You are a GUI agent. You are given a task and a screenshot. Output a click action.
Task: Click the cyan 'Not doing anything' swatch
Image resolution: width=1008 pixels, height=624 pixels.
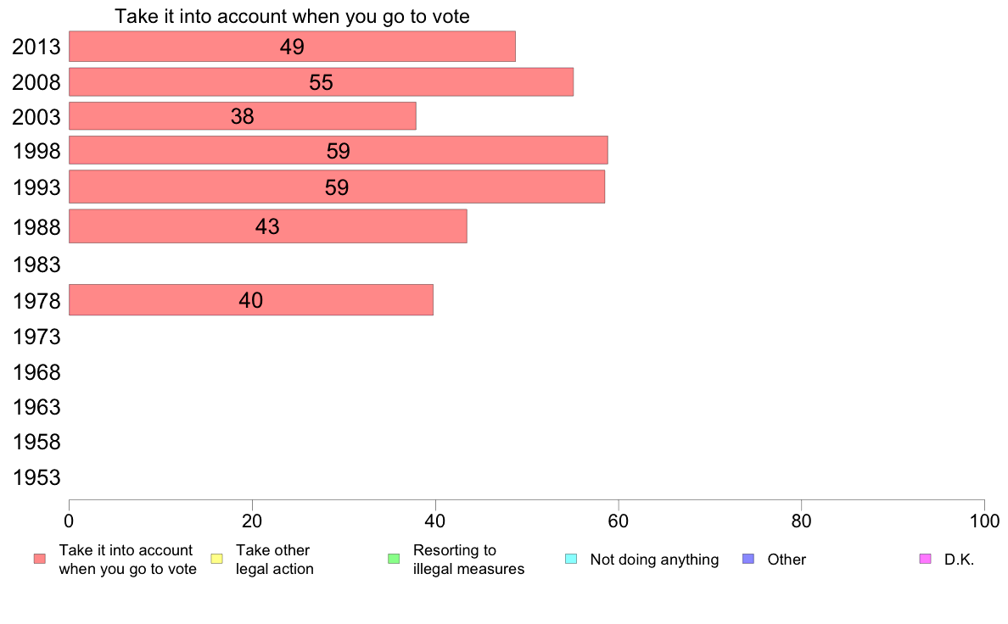pyautogui.click(x=571, y=559)
